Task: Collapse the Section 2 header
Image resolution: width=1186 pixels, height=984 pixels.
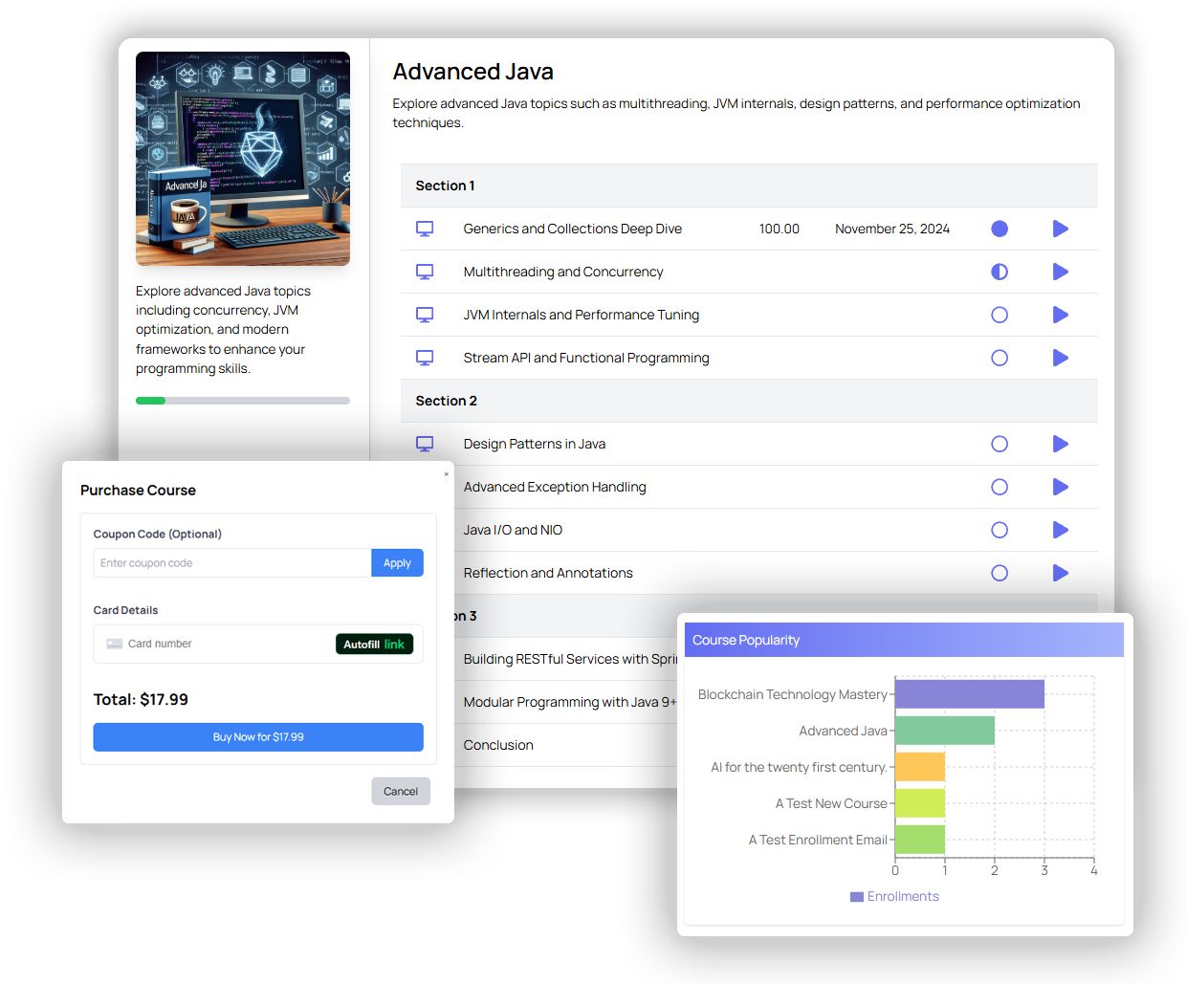Action: (x=446, y=401)
